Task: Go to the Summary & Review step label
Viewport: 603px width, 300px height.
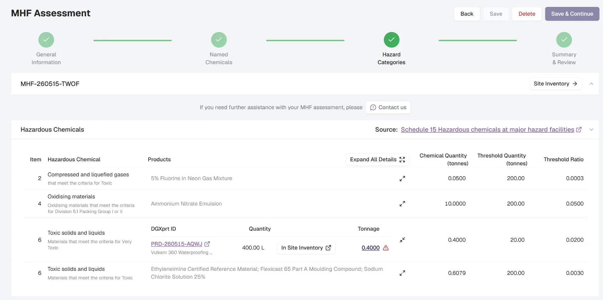Action: pyautogui.click(x=564, y=58)
